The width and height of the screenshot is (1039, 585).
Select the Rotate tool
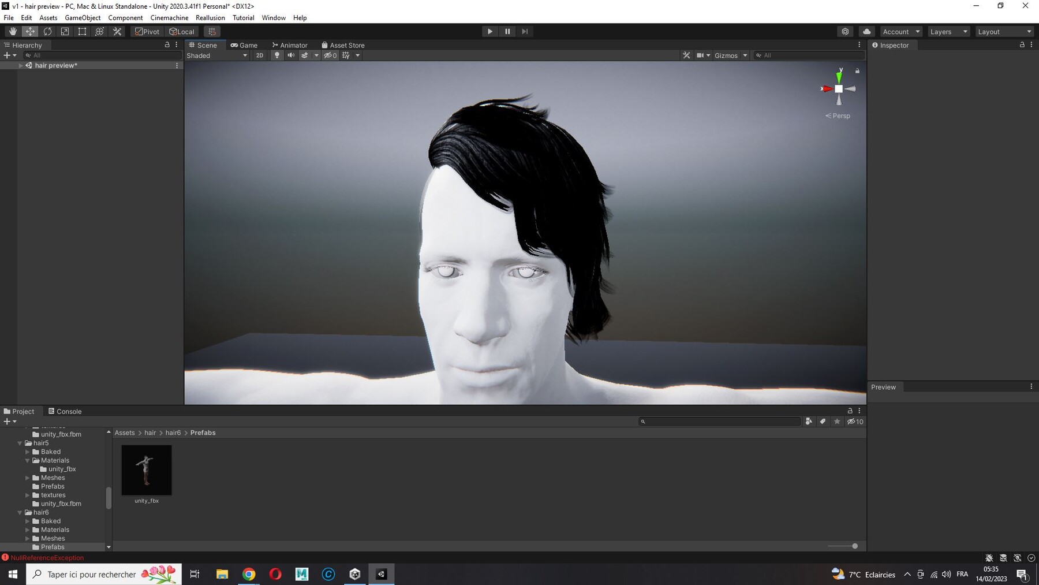click(x=47, y=32)
